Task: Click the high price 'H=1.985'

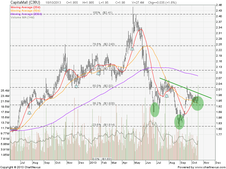Action: click(88, 3)
